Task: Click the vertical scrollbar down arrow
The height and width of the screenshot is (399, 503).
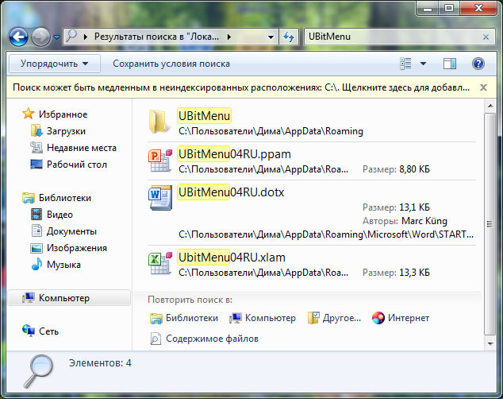Action: (x=490, y=343)
